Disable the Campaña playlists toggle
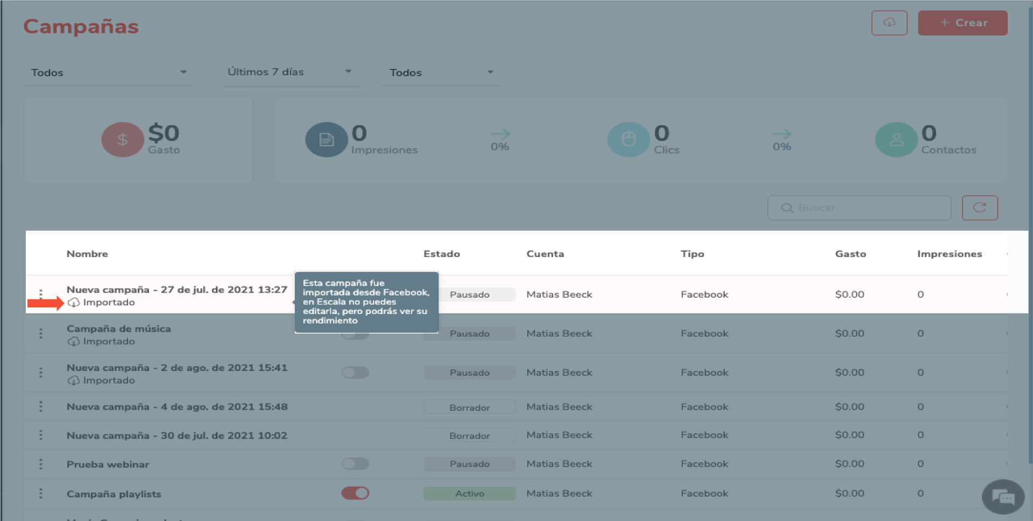Image resolution: width=1033 pixels, height=521 pixels. tap(355, 493)
